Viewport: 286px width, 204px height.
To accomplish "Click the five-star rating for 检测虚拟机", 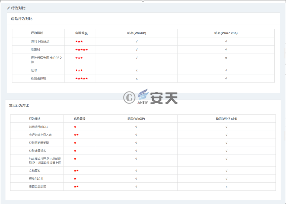I will click(81, 78).
